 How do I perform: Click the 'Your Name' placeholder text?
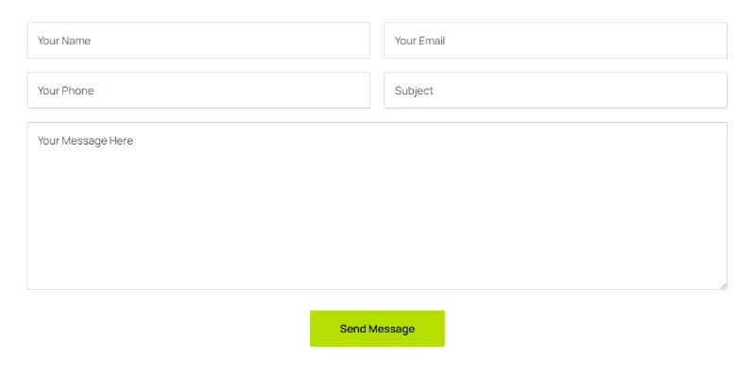coord(64,41)
